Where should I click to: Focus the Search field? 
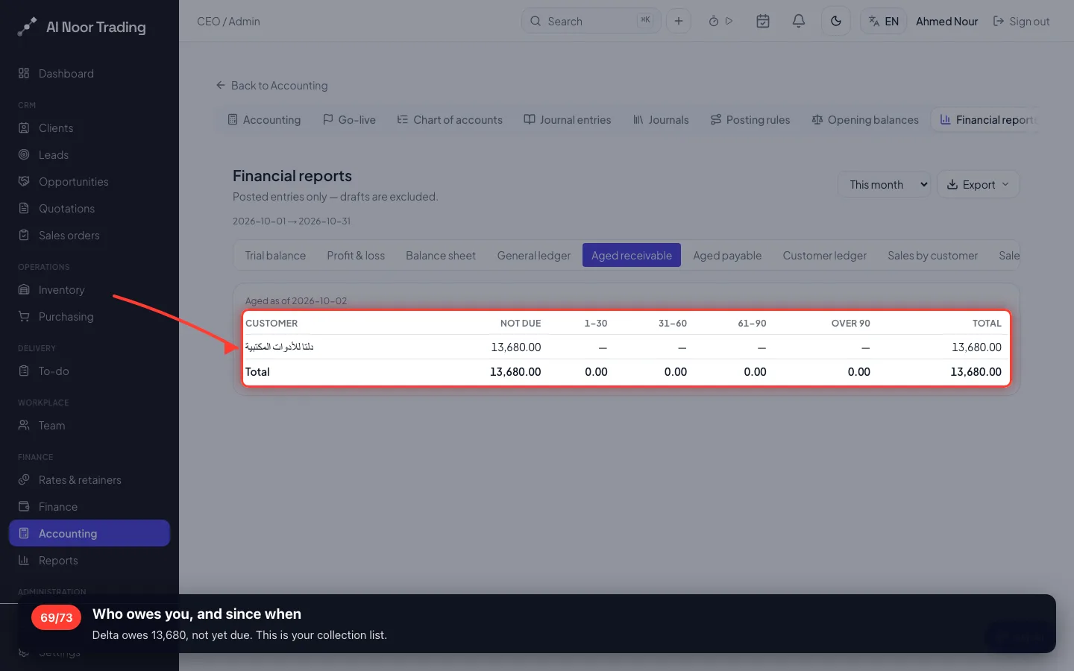click(591, 21)
